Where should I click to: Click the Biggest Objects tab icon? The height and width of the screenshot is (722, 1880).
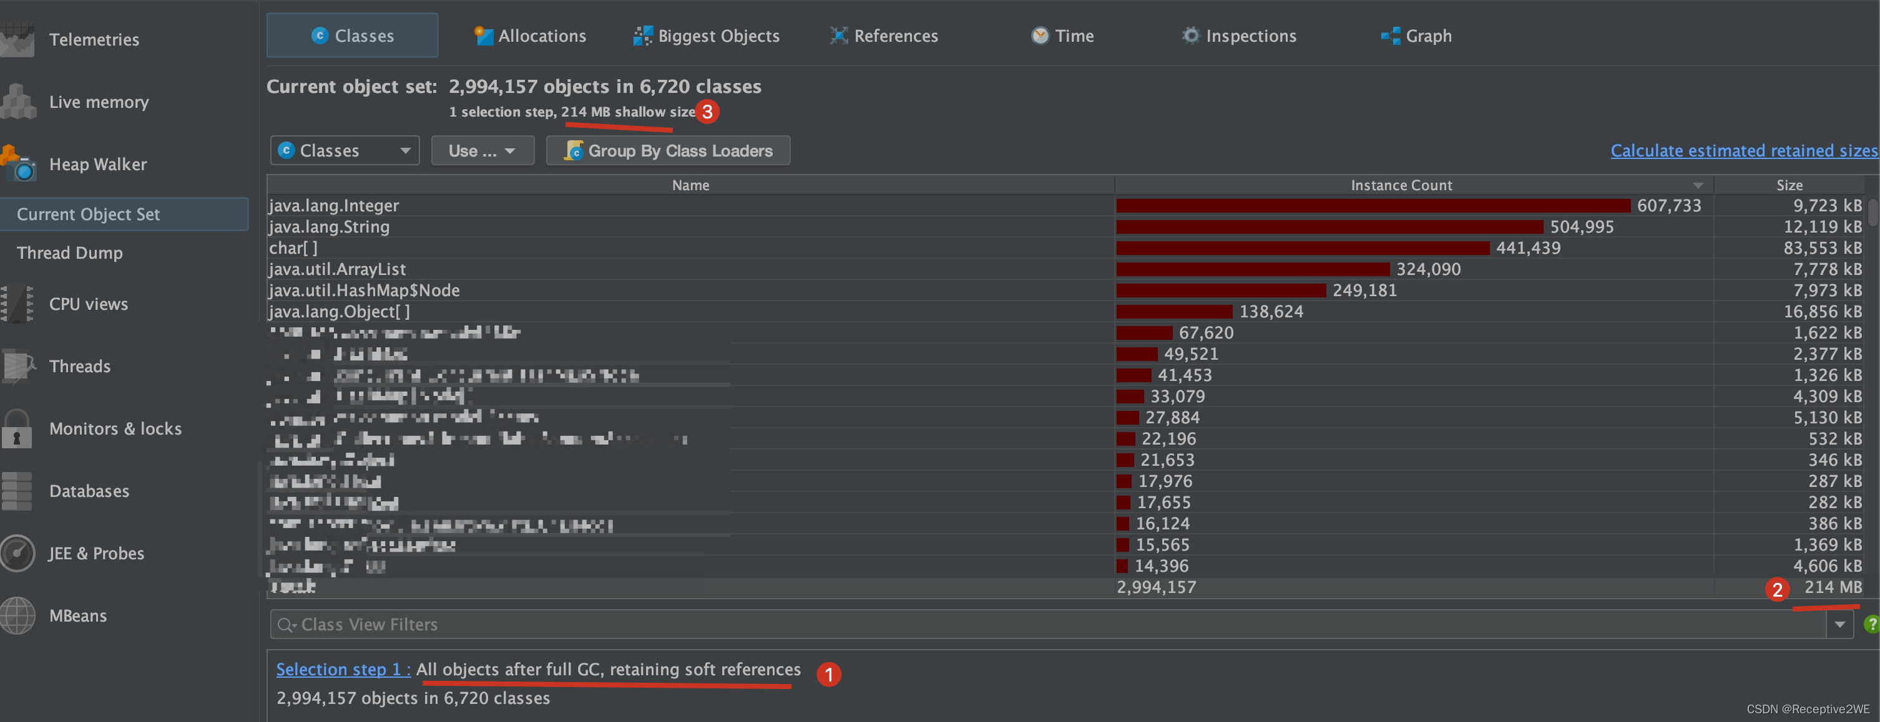point(642,36)
